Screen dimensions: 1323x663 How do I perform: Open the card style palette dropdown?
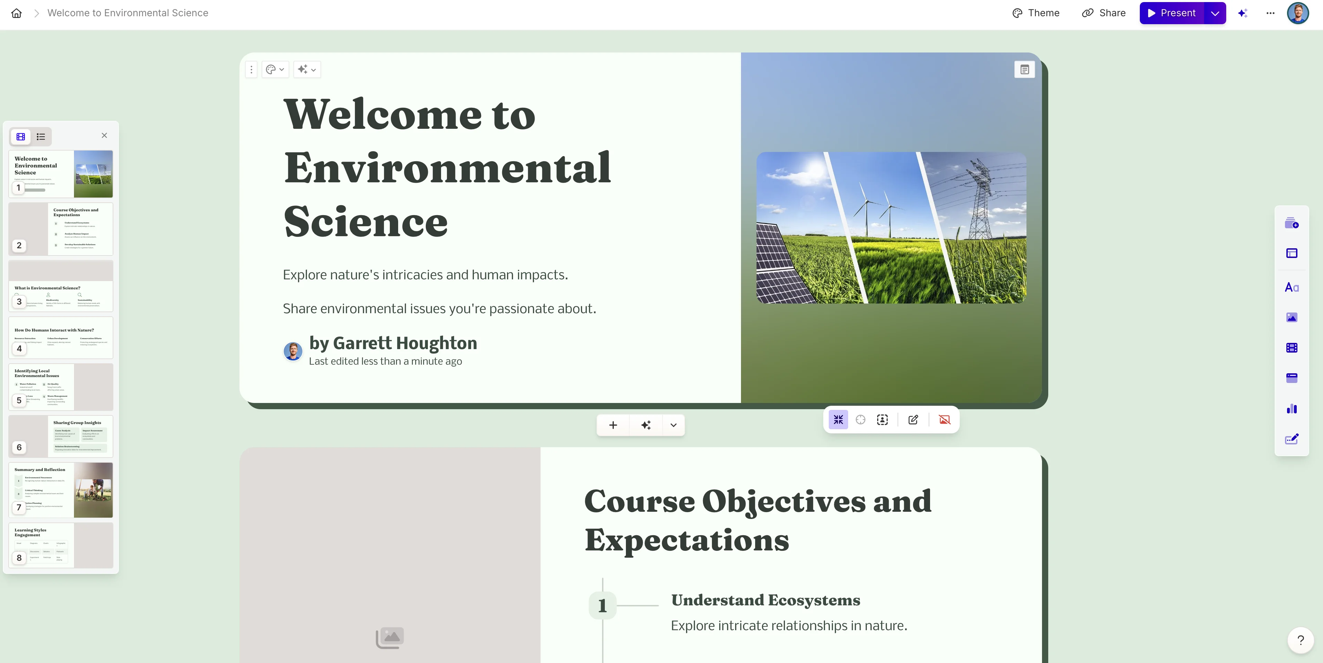(x=275, y=69)
